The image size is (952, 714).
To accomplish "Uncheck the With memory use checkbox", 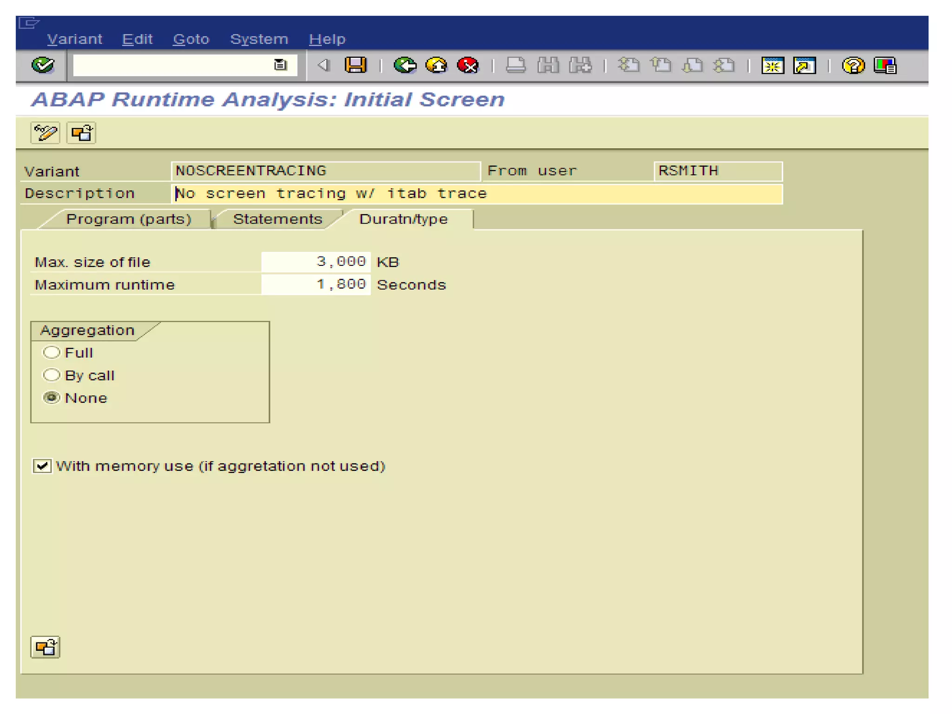I will coord(42,465).
